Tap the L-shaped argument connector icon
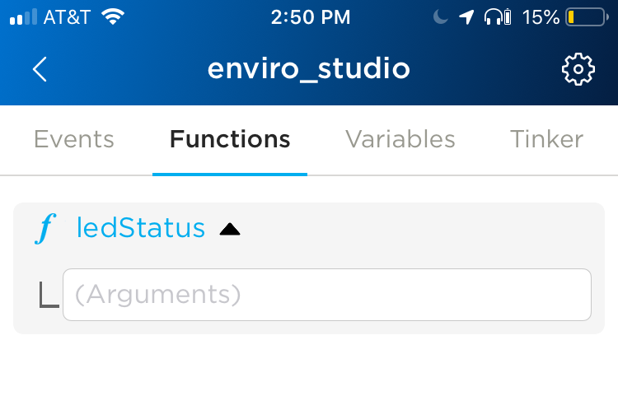This screenshot has height=396, width=618. 49,295
